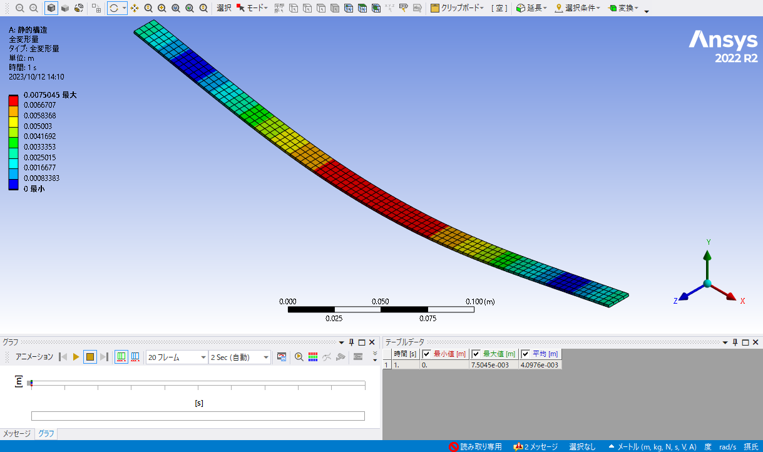Go to previous view with left arrow magnifier
The image size is (763, 452).
[x=19, y=8]
